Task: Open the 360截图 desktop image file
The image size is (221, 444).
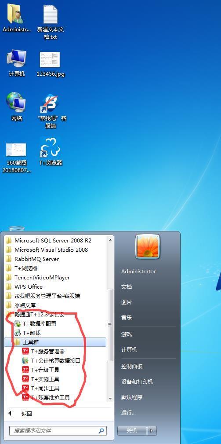Action: coord(16,158)
